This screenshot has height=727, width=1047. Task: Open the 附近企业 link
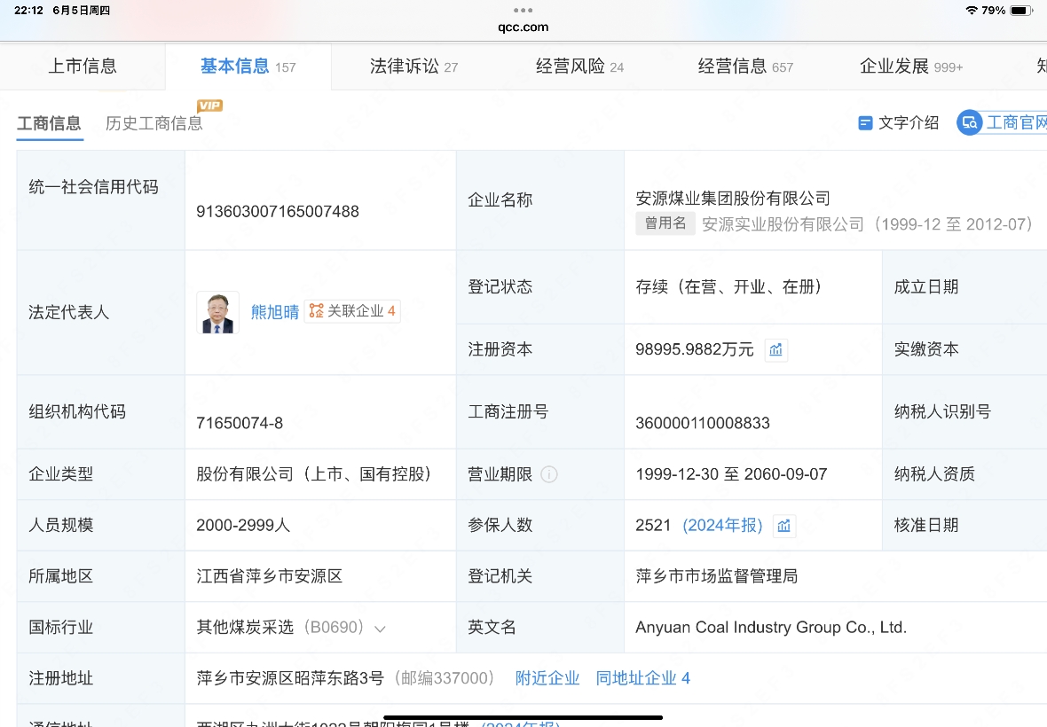(547, 678)
